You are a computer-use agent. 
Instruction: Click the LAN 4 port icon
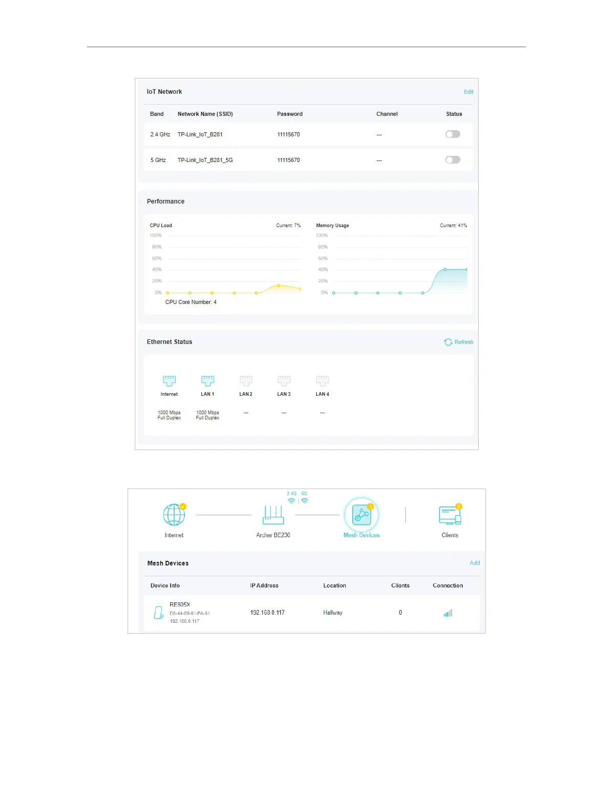pyautogui.click(x=322, y=380)
